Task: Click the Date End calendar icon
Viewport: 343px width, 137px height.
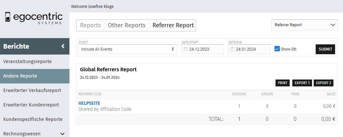Action: tap(232, 50)
